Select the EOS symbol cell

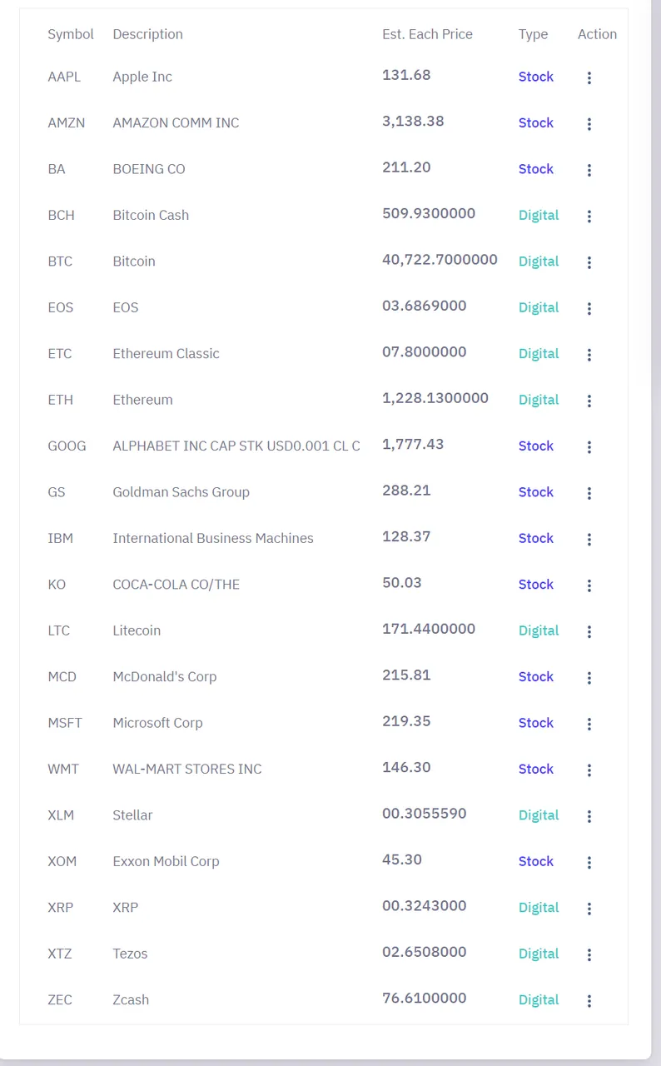coord(60,307)
